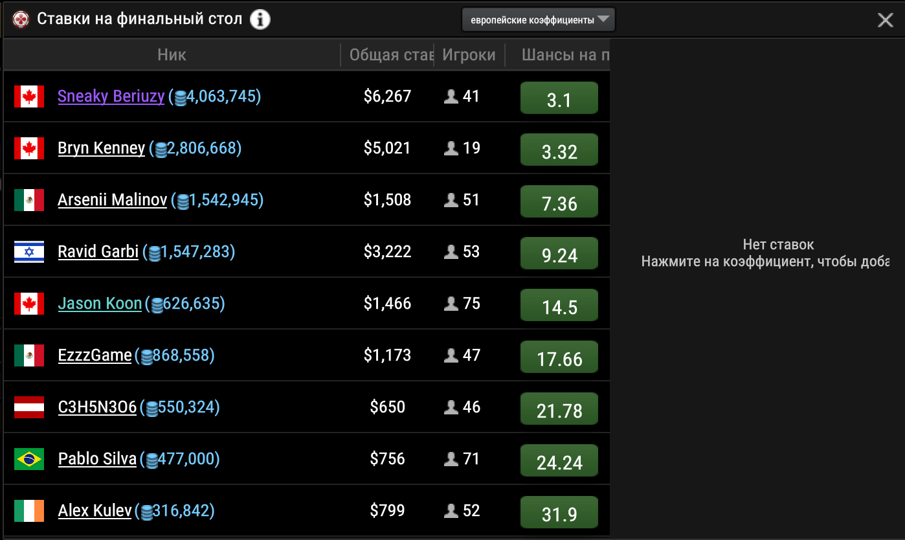Add the 21.78 odds bet for C3H5N3O6

coord(559,409)
